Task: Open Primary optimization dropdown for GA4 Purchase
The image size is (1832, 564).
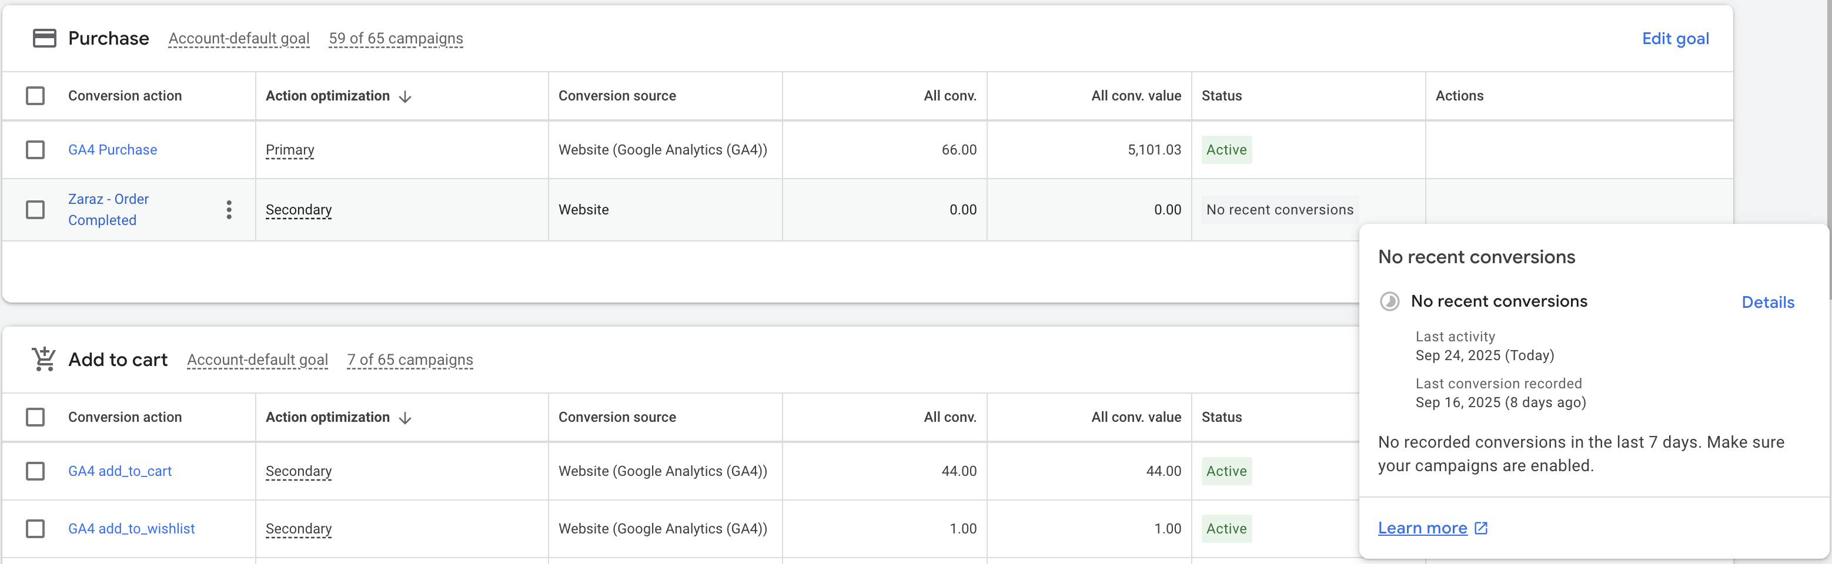Action: click(x=289, y=150)
